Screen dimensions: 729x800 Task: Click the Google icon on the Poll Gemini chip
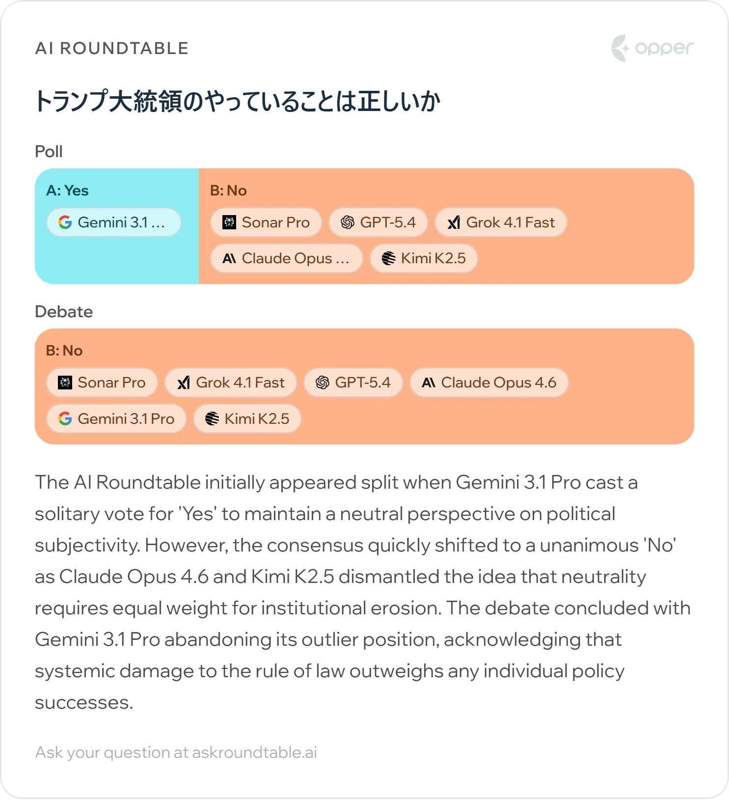(x=65, y=222)
